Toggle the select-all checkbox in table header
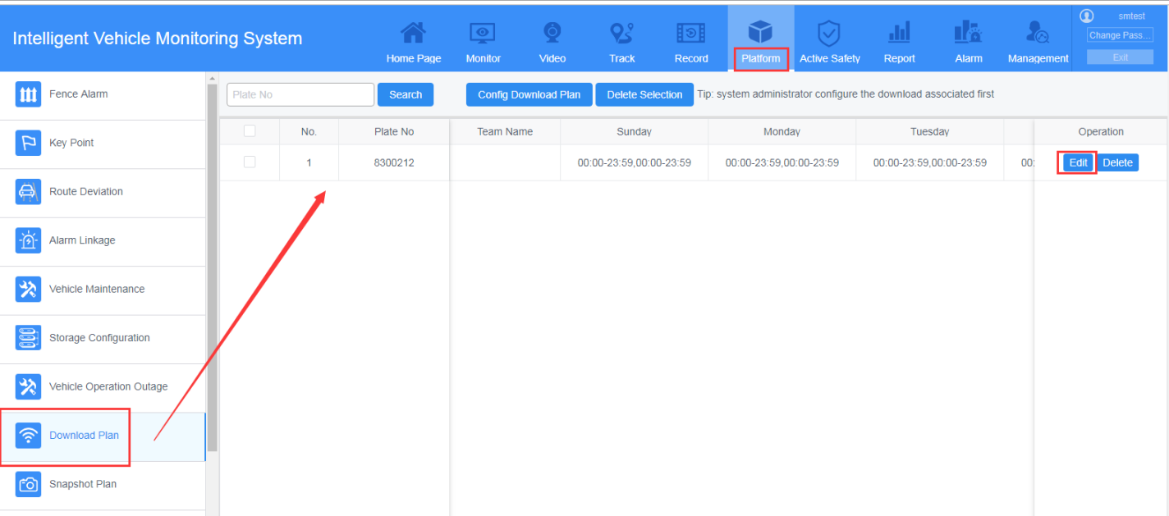The height and width of the screenshot is (516, 1169). tap(250, 131)
